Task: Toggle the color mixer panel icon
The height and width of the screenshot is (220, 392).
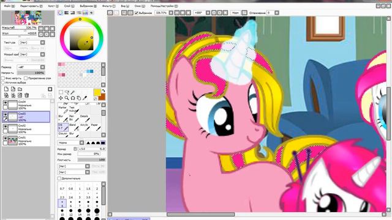Action: 79,13
